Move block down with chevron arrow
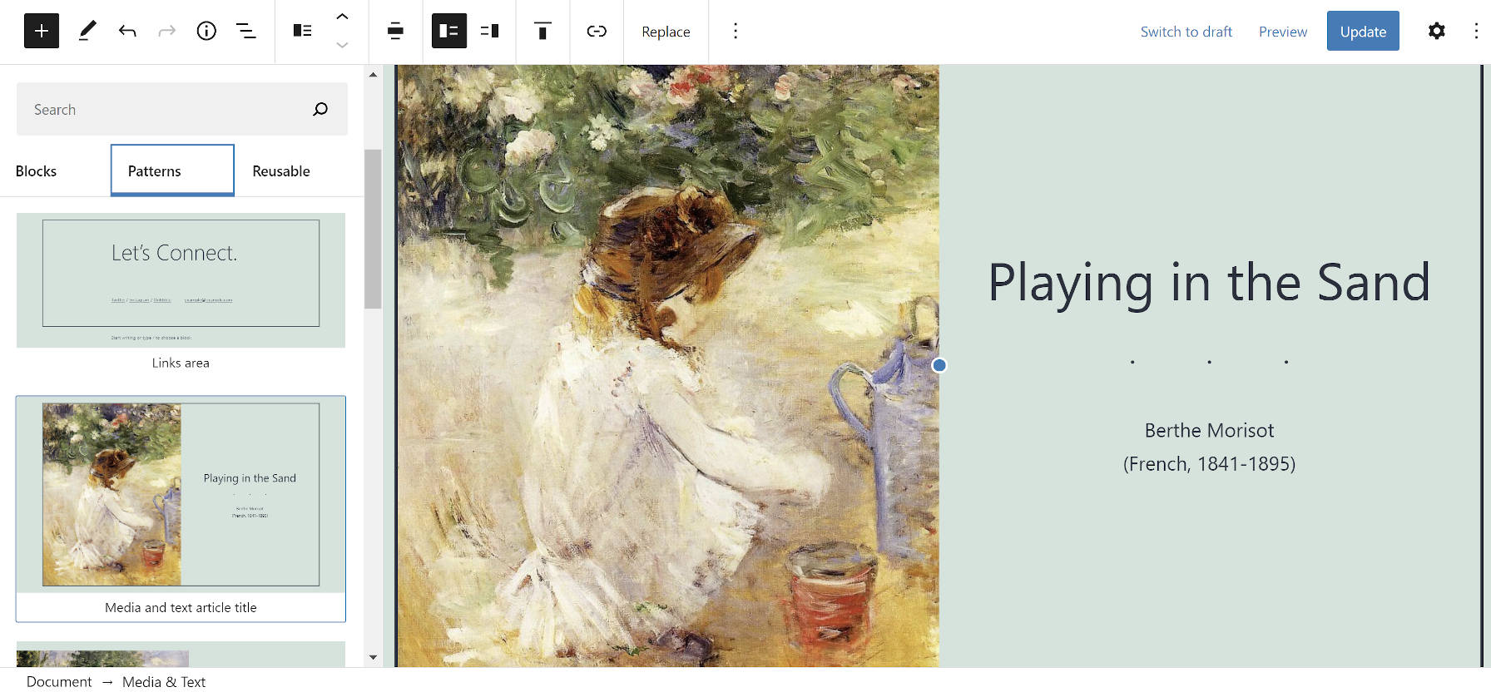The height and width of the screenshot is (692, 1491). tap(342, 45)
